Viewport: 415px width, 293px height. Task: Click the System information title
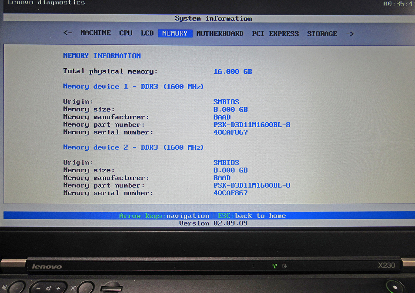[x=213, y=18]
